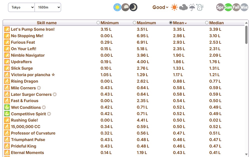Screen dimensions: 251x157
Task: Click the green Competitive Spirit skill icon
Action: pos(7,114)
